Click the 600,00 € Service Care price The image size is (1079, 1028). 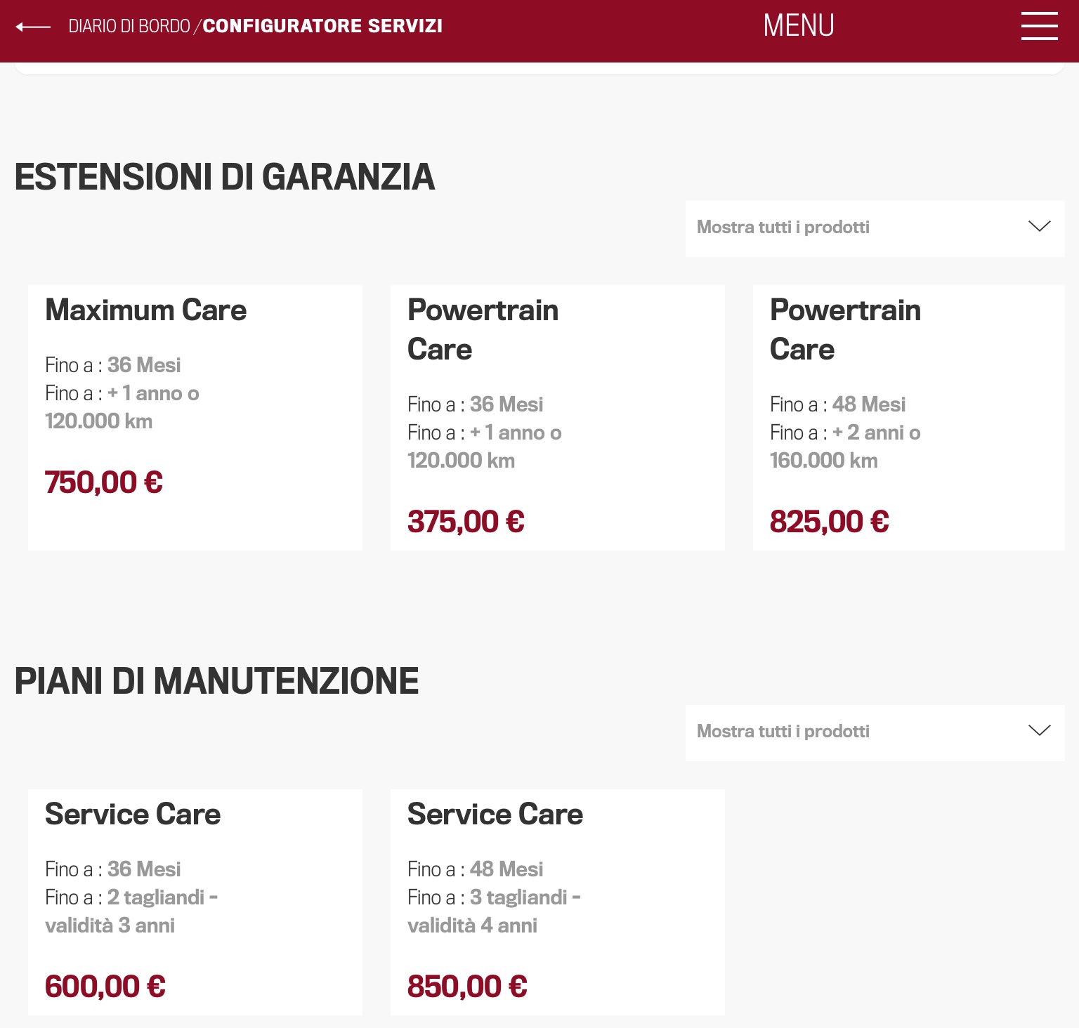(105, 987)
